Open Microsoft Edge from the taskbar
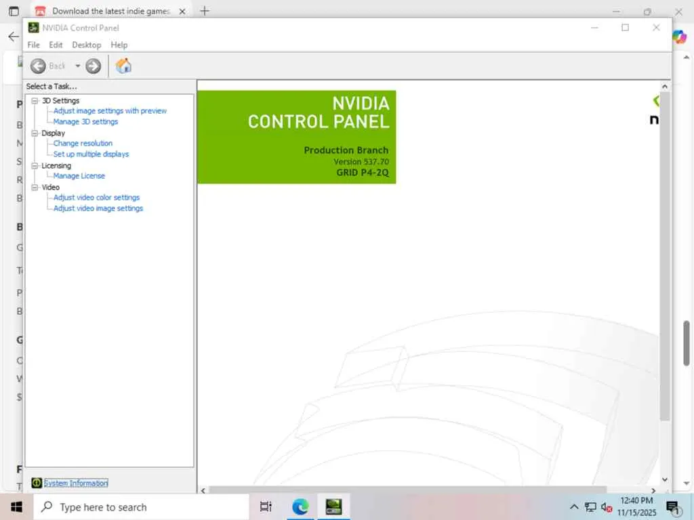The width and height of the screenshot is (694, 520). coord(300,506)
